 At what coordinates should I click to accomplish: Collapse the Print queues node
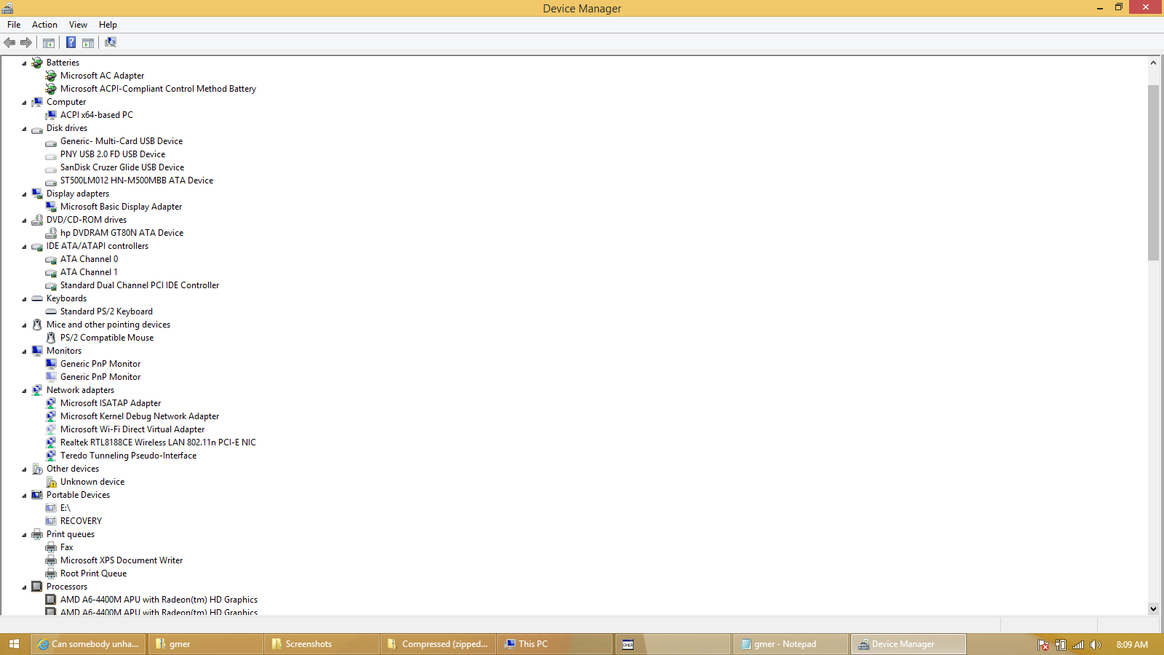point(24,535)
